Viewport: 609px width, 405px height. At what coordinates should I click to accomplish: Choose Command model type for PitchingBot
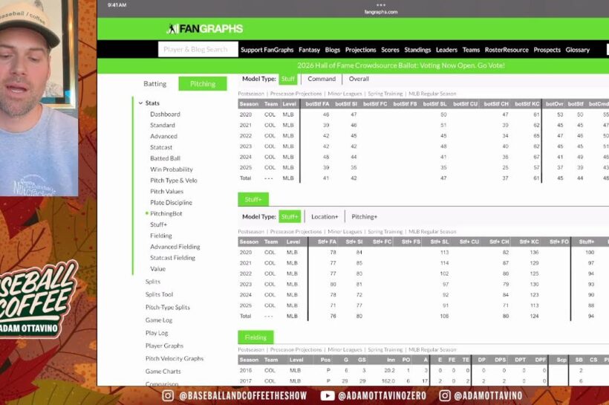[322, 79]
